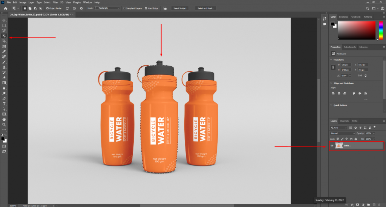This screenshot has width=386, height=207.
Task: Click the foreground color swatch in Color panel
Action: click(x=332, y=24)
